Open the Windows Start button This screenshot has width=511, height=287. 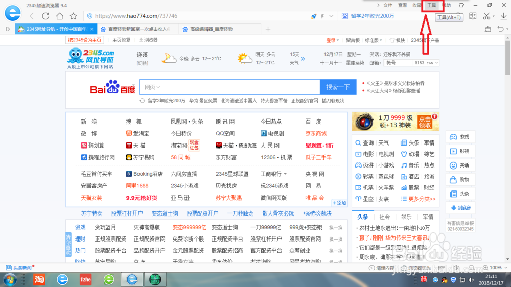(x=10, y=279)
